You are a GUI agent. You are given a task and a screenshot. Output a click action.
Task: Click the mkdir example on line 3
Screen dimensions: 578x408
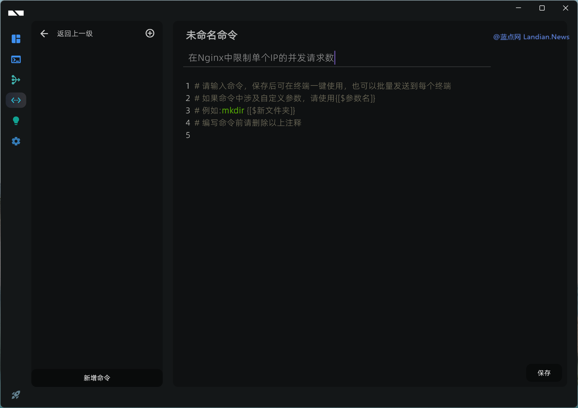233,111
